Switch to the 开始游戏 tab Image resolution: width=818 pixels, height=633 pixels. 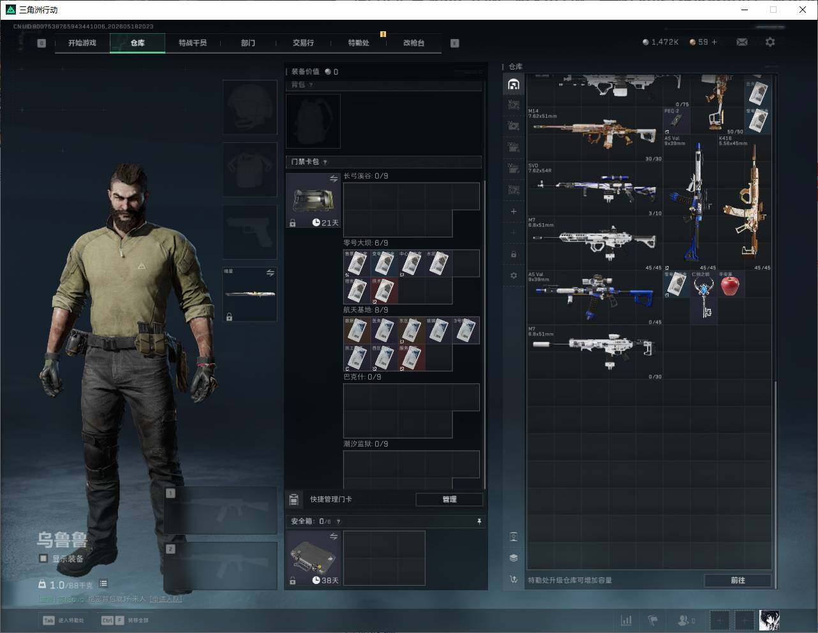pos(82,43)
